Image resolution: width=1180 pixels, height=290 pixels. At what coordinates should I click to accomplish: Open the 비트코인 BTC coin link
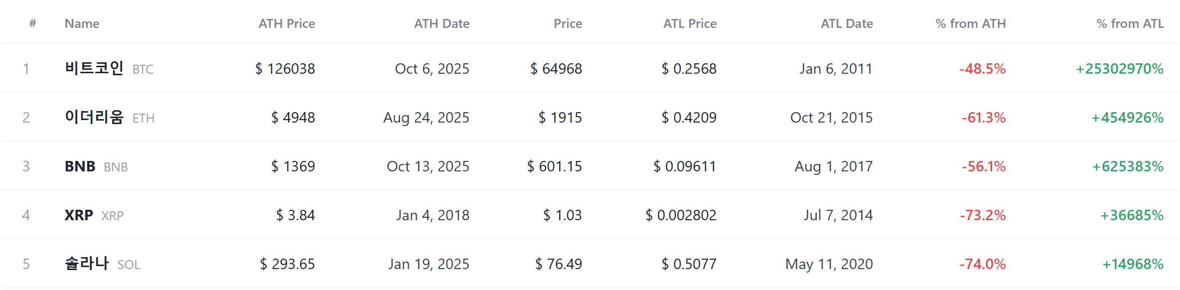[x=109, y=68]
